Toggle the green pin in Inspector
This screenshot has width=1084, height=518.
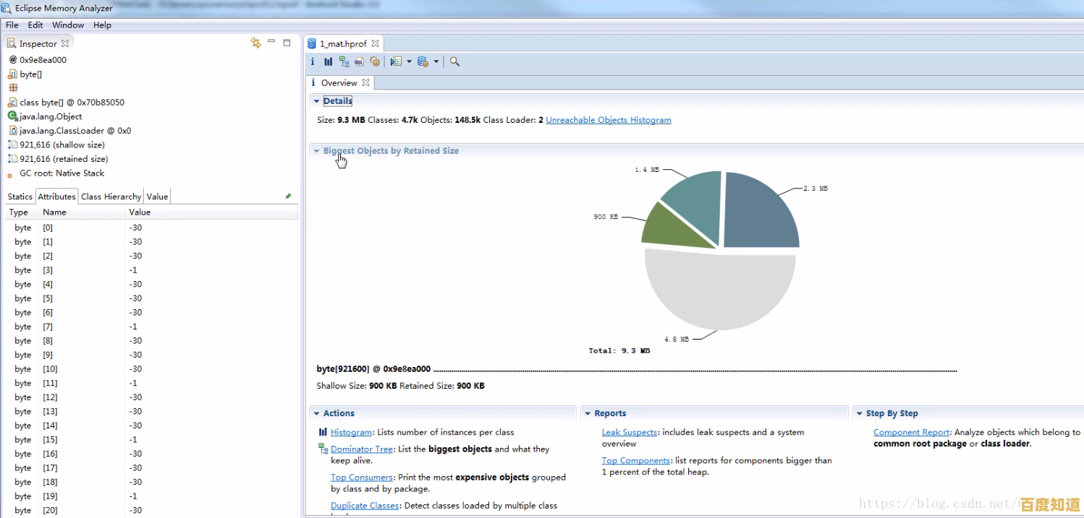(x=288, y=196)
